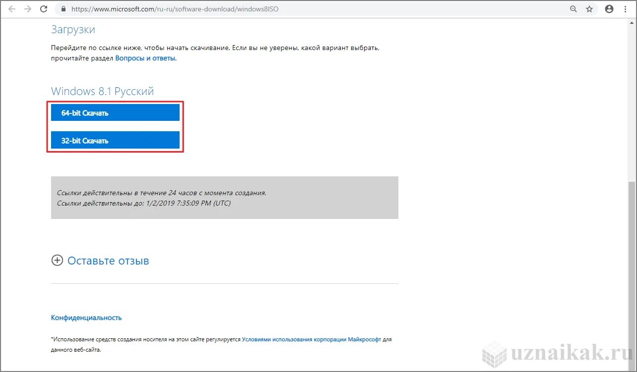Open the browser profile avatar

point(609,8)
